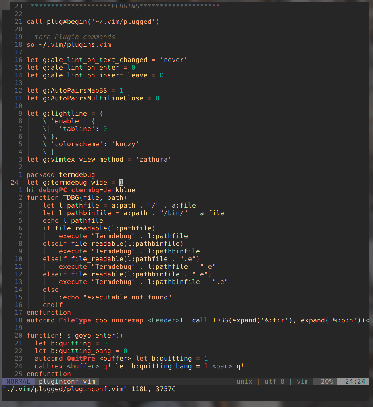373x407 pixels.
Task: Click current line number 24 in gutter
Action: 15,183
